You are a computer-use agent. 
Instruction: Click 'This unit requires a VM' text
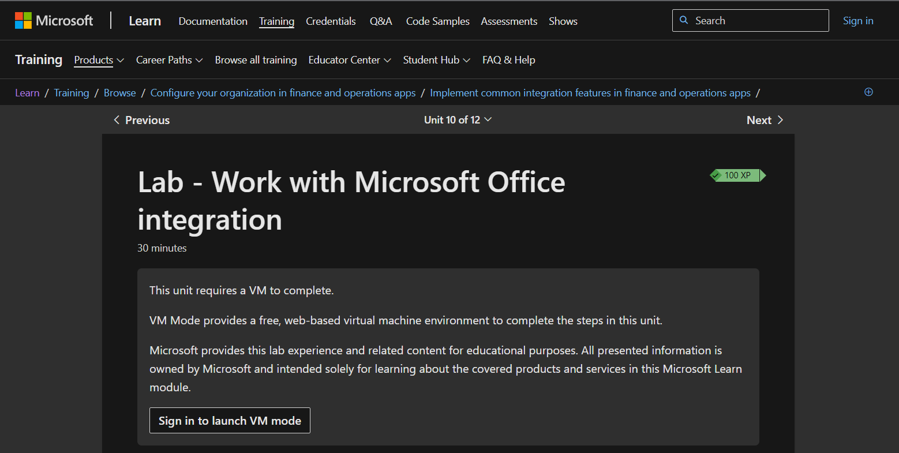click(x=242, y=291)
